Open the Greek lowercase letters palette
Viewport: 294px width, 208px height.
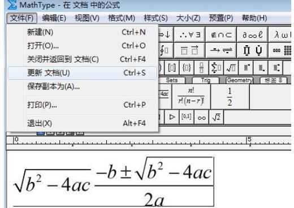point(280,34)
